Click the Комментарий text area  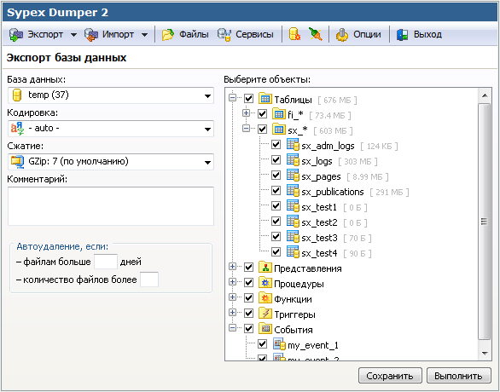(111, 206)
